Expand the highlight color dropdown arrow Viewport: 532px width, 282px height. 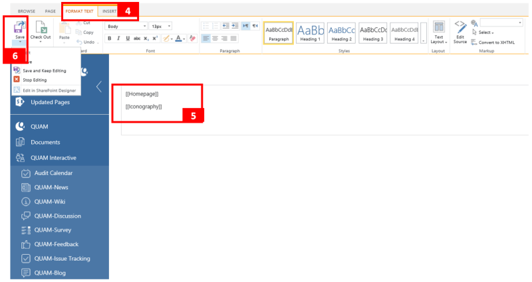point(172,39)
